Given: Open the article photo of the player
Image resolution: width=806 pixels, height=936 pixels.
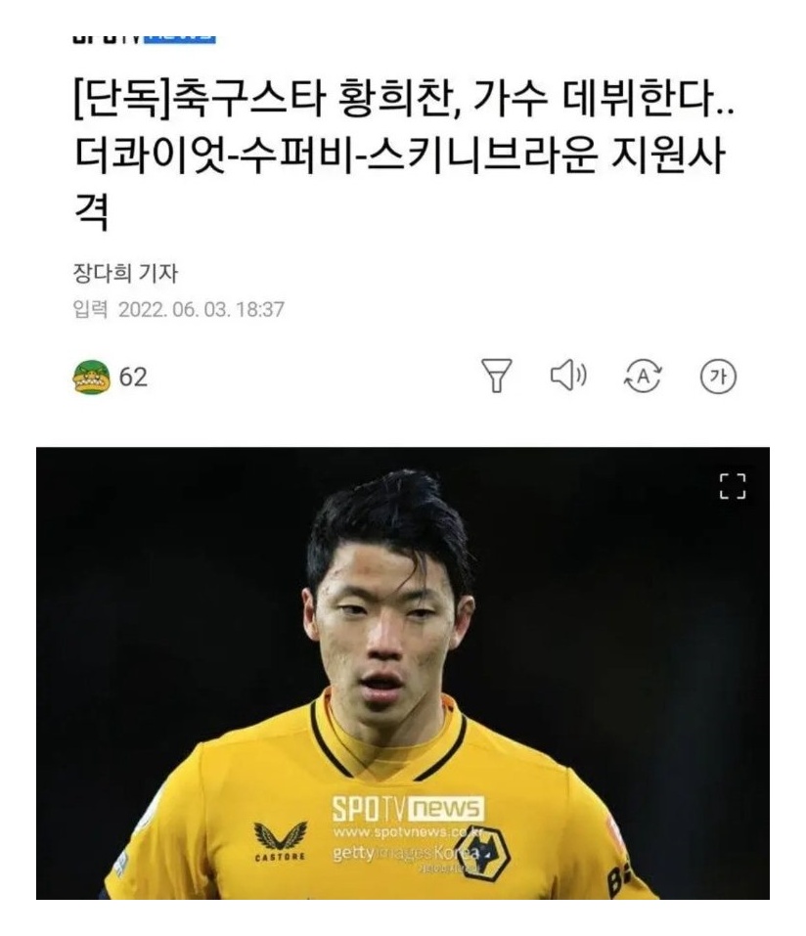Looking at the screenshot, I should click(402, 673).
